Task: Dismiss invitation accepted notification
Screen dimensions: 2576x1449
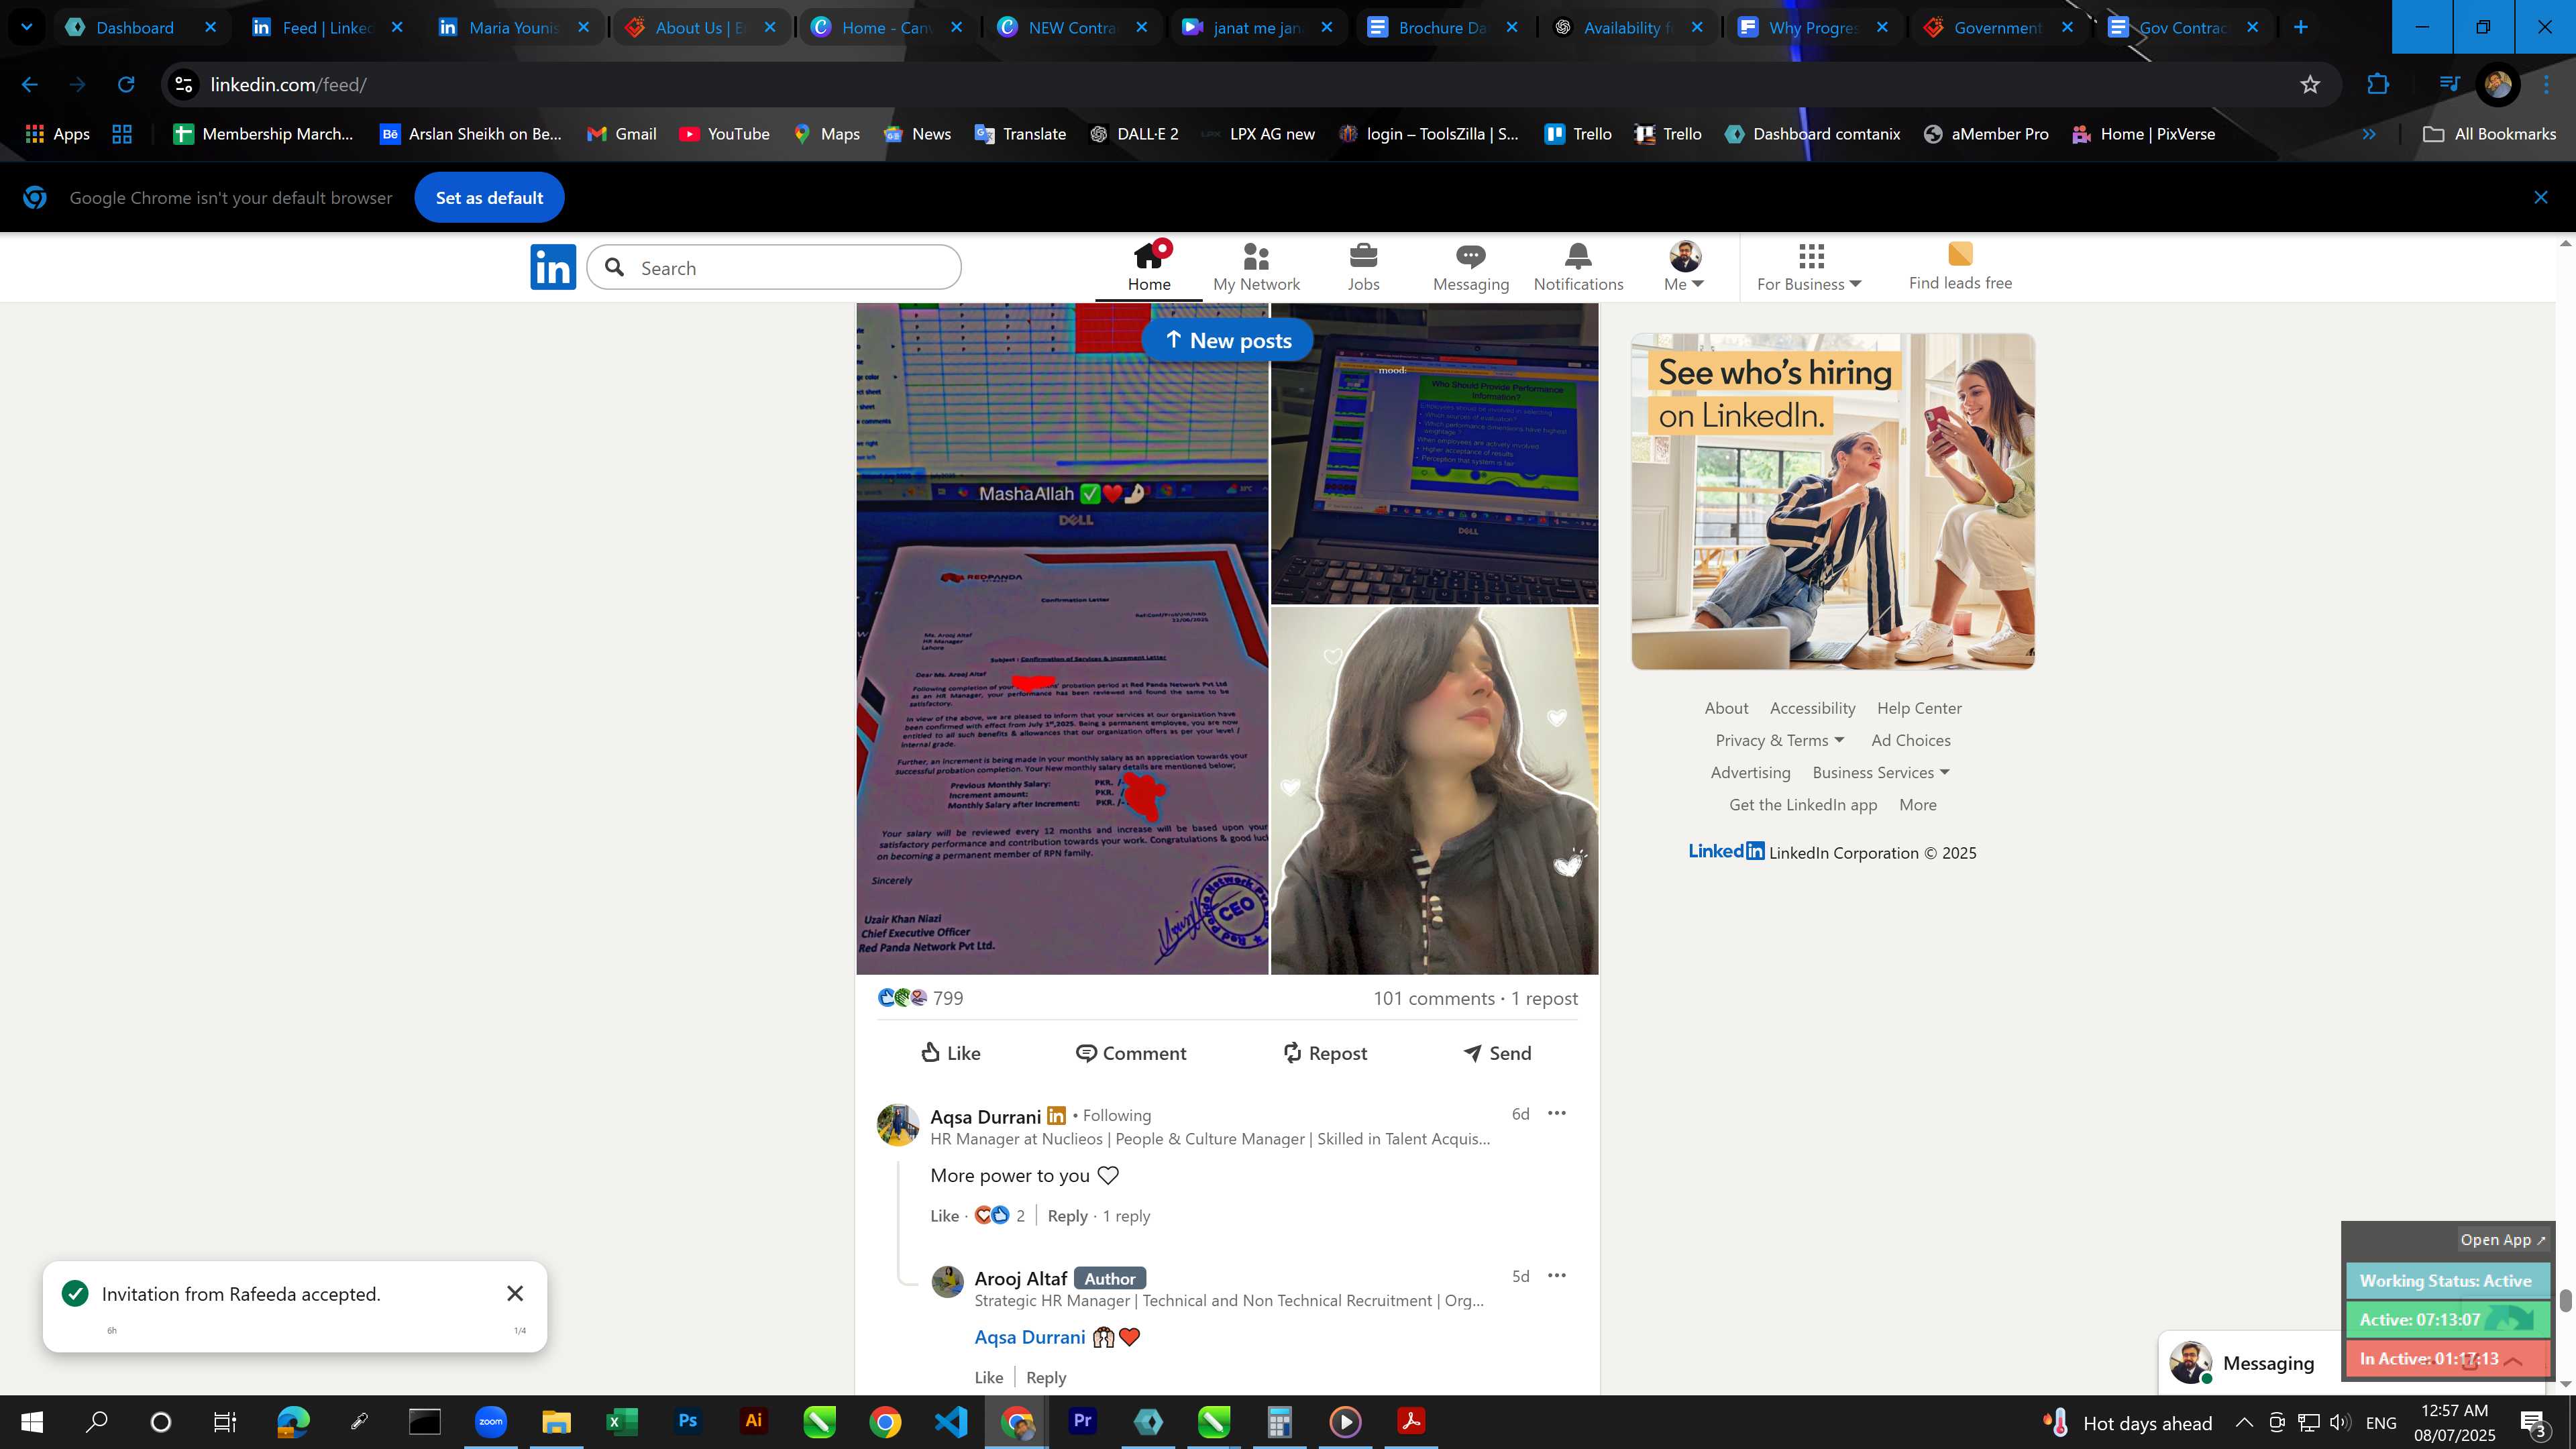Action: tap(515, 1293)
